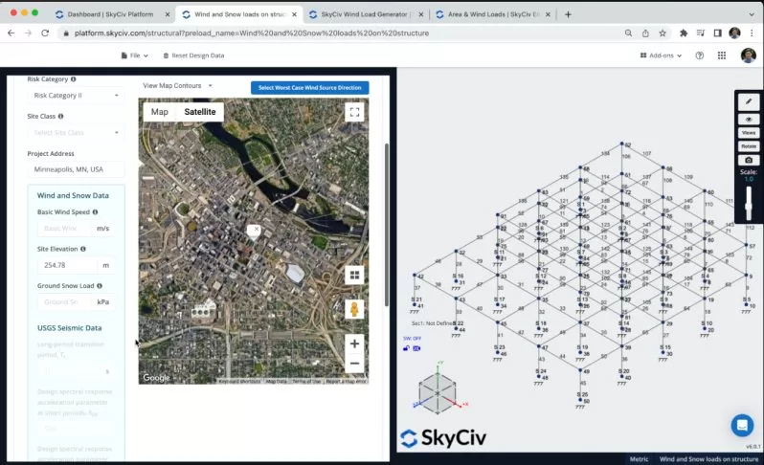This screenshot has width=764, height=465.
Task: Open the File menu
Action: pyautogui.click(x=134, y=55)
